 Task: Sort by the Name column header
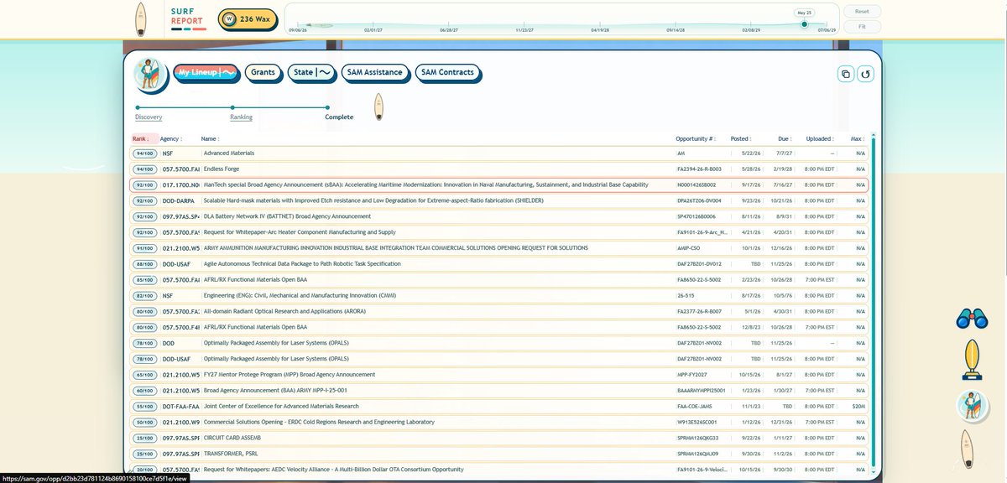pos(210,138)
